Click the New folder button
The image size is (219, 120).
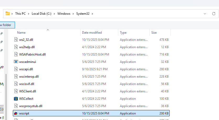pyautogui.click(x=7, y=25)
